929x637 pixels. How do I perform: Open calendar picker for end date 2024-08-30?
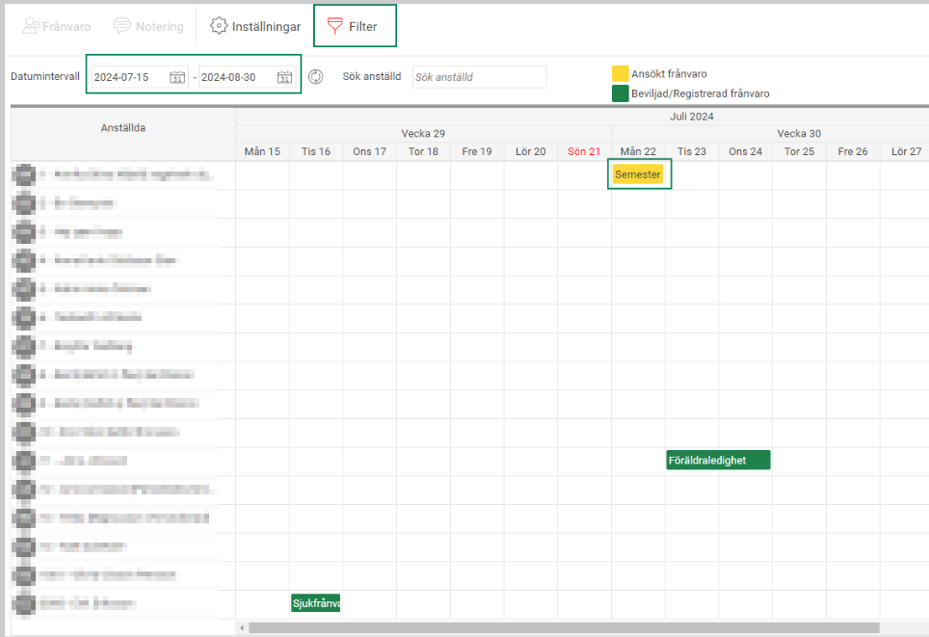(284, 77)
